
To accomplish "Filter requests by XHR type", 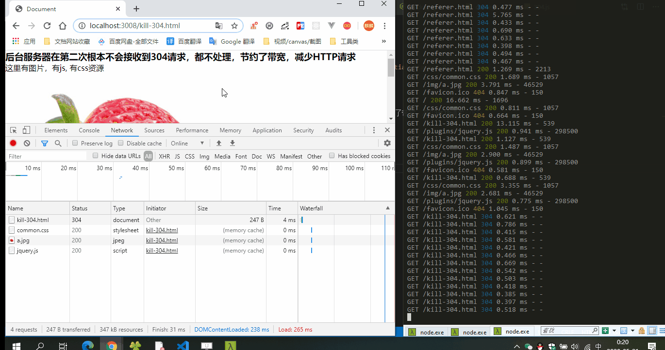I will click(165, 156).
